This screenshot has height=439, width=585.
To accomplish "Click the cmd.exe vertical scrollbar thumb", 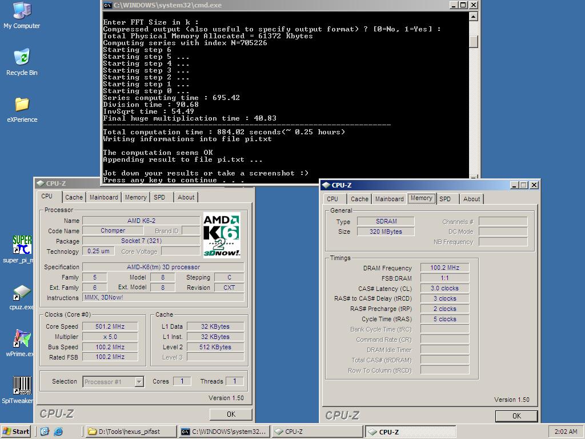I will [x=473, y=41].
